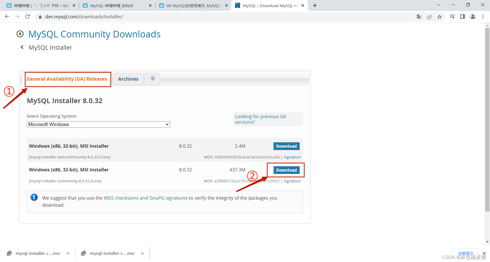Close the 09-MySQL的使用演示 tab

[226, 6]
